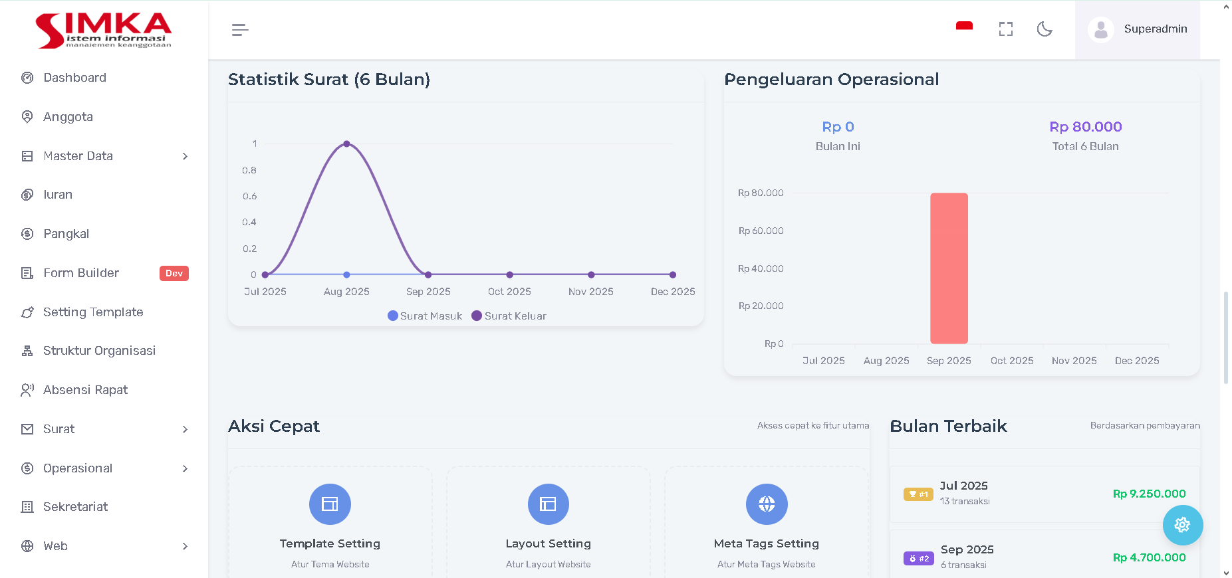Click the SIMKA logo
Screen dimensions: 1232x578
[x=104, y=30]
